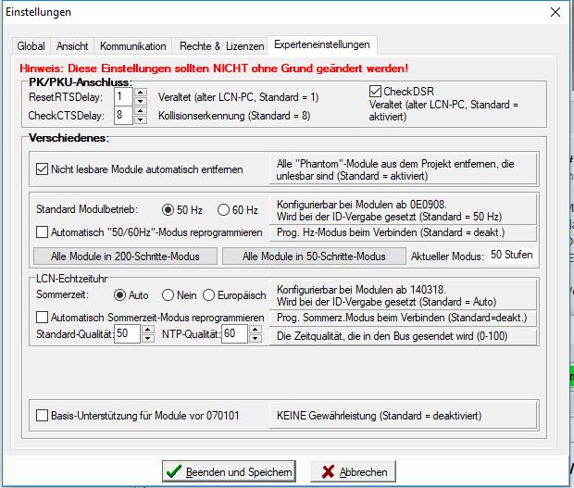Uncheck Nicht lesbare Module automatisch entfernen
The height and width of the screenshot is (488, 574).
pos(42,169)
